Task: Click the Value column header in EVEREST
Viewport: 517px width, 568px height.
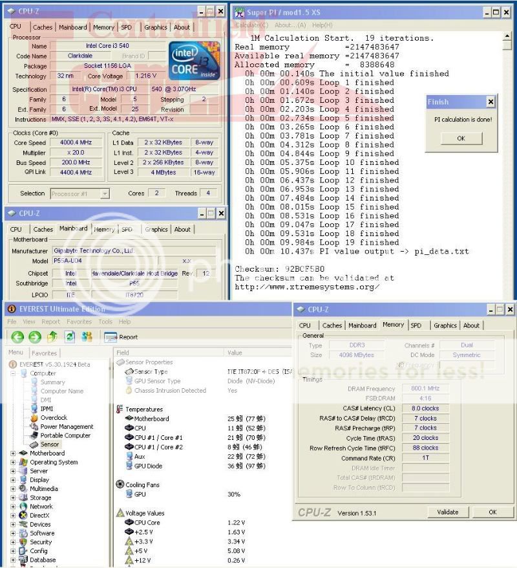Action: tap(258, 353)
